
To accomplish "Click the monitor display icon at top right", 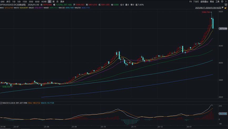I will pyautogui.click(x=226, y=5).
